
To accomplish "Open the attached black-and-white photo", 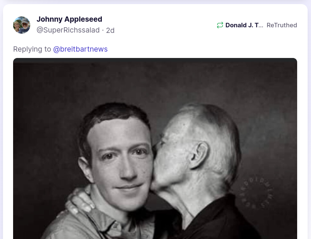I will point(155,148).
